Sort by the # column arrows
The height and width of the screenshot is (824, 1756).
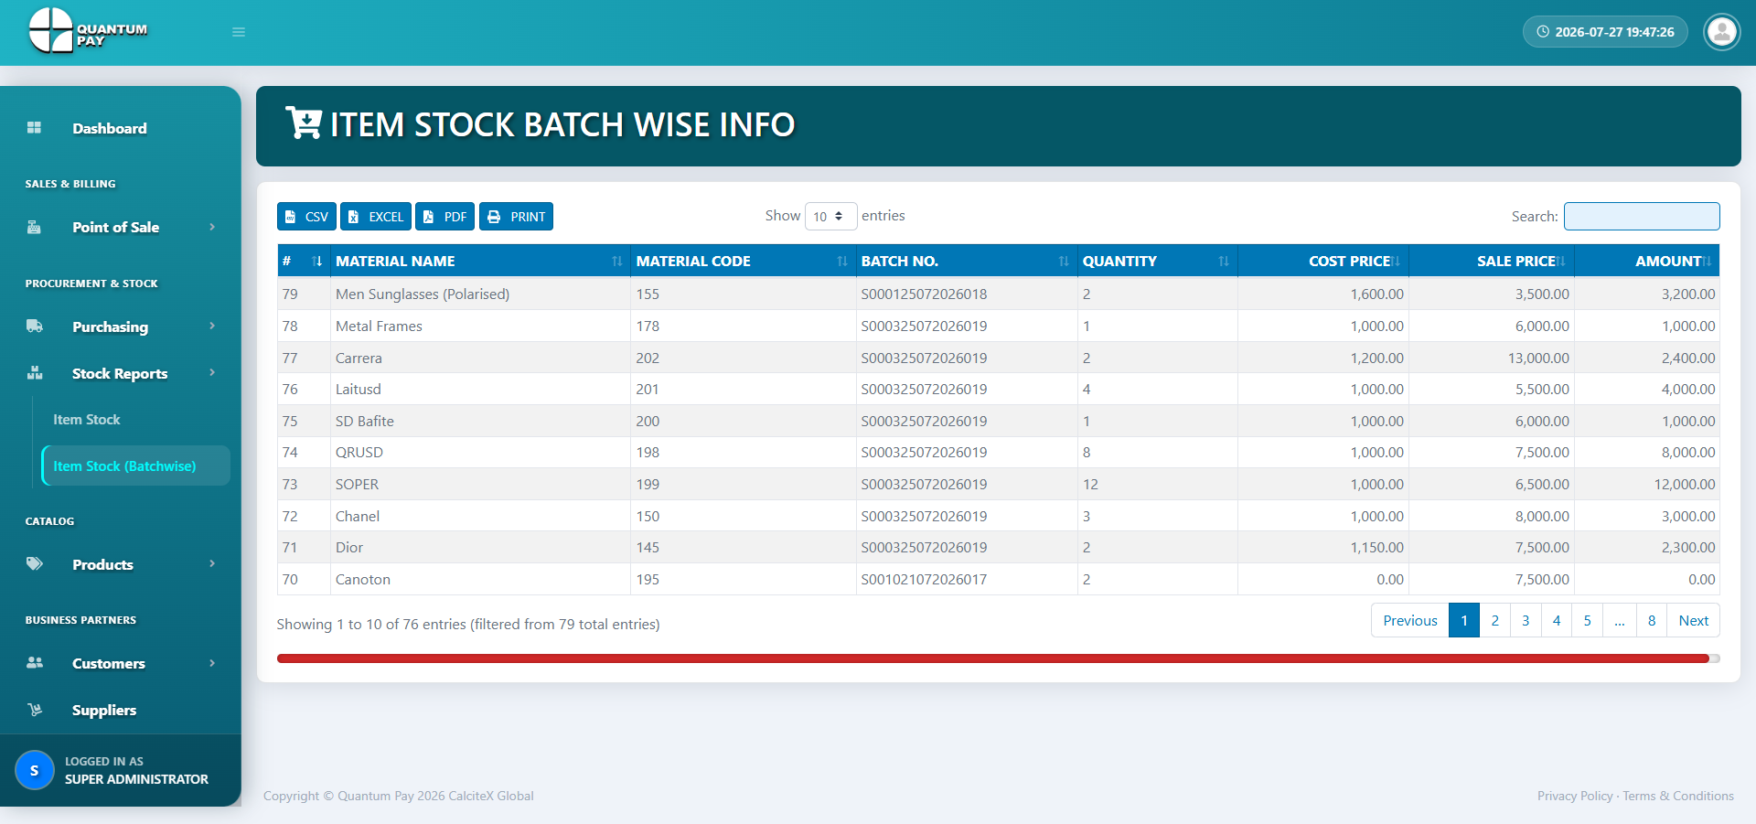click(317, 262)
